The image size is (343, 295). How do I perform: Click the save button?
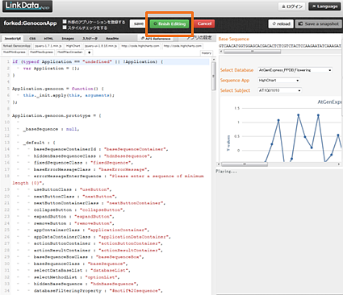click(139, 23)
